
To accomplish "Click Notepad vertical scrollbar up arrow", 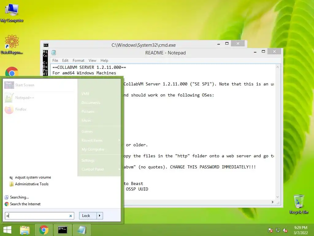I will tap(278, 67).
